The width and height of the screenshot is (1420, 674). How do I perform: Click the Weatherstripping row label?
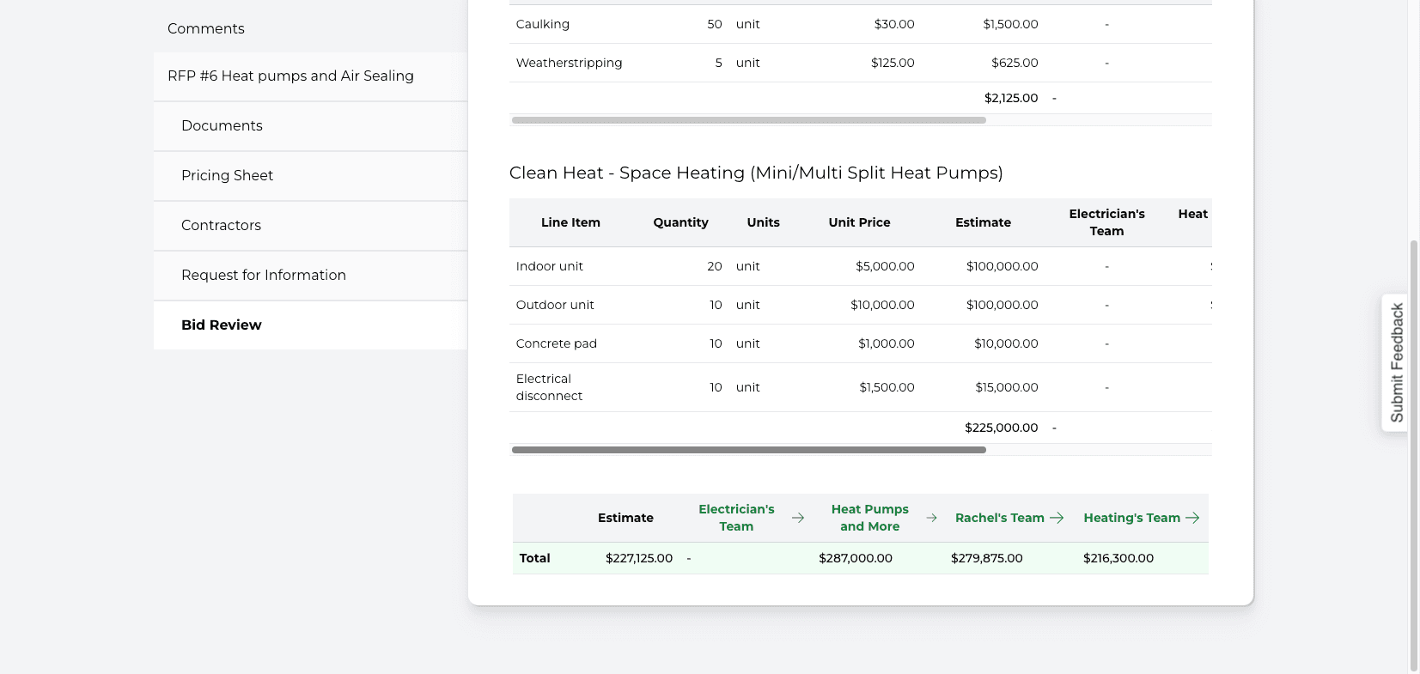(x=569, y=63)
